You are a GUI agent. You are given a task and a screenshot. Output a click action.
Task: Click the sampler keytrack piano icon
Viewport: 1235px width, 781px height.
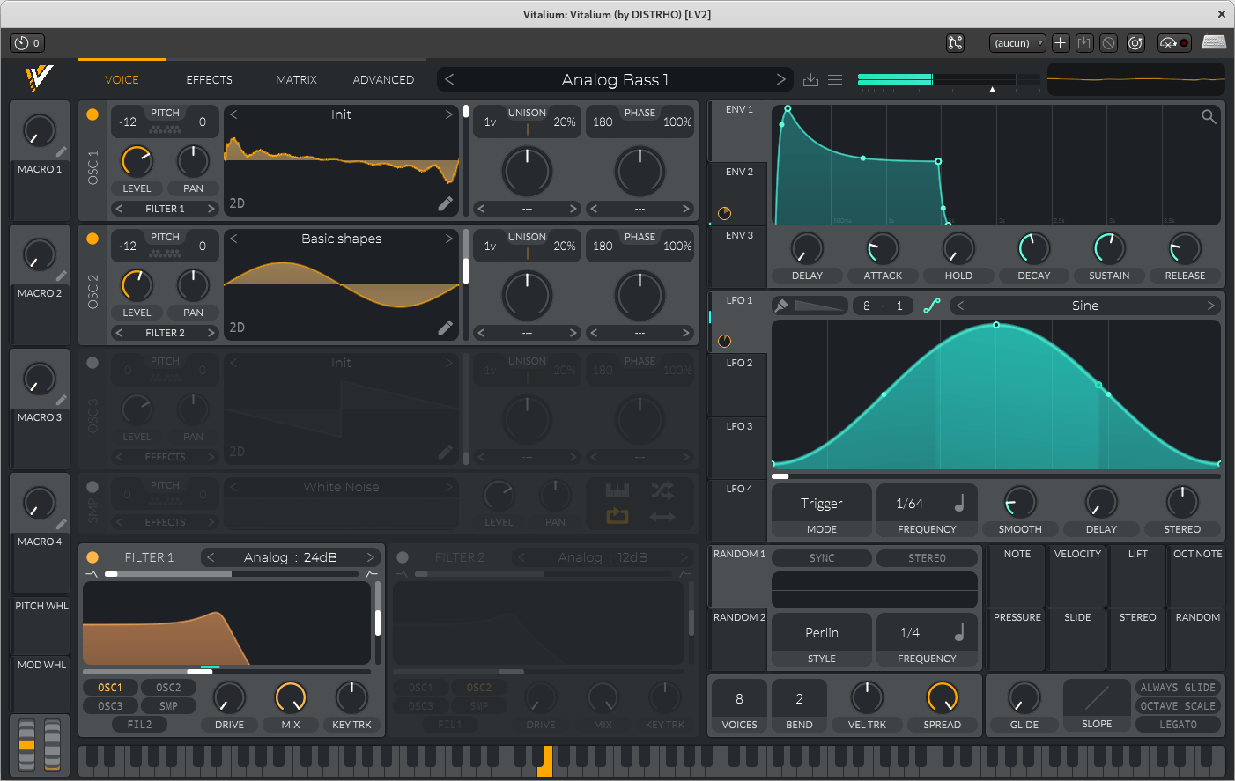click(x=617, y=490)
